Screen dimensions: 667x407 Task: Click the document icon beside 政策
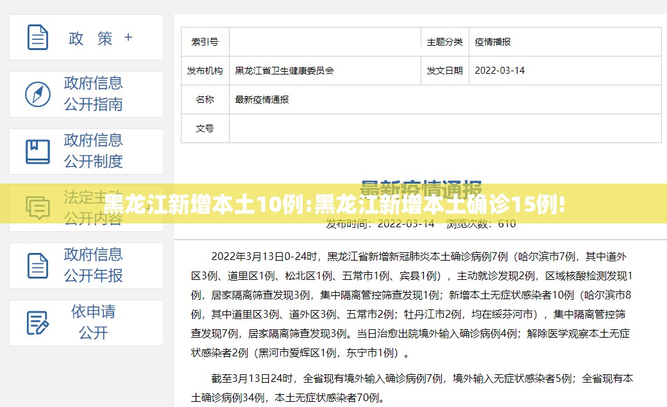38,37
